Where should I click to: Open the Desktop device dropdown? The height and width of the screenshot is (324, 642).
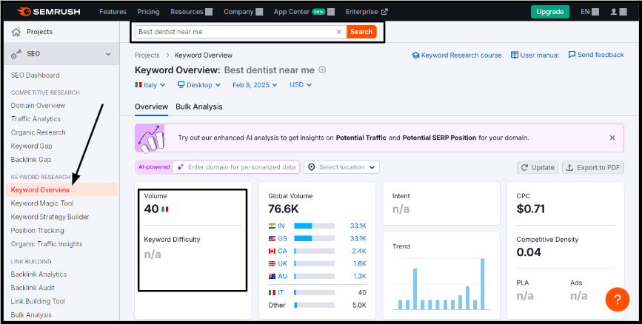click(x=199, y=84)
